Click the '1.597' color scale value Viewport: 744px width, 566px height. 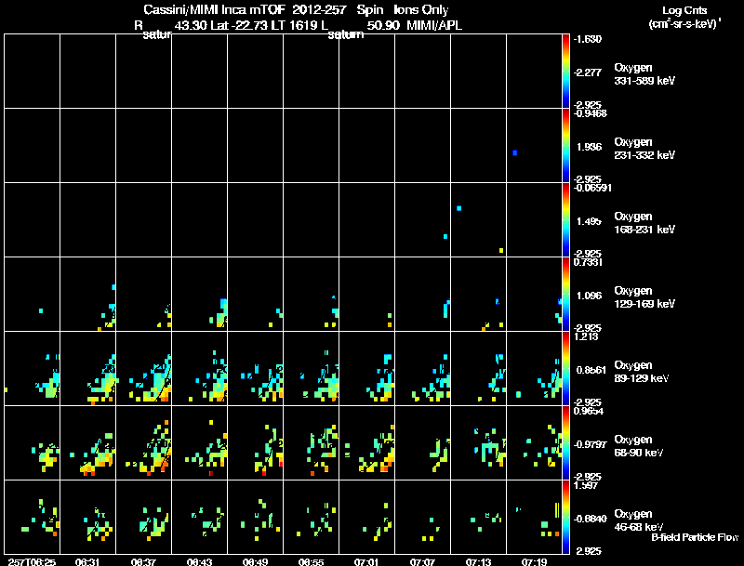click(x=586, y=485)
